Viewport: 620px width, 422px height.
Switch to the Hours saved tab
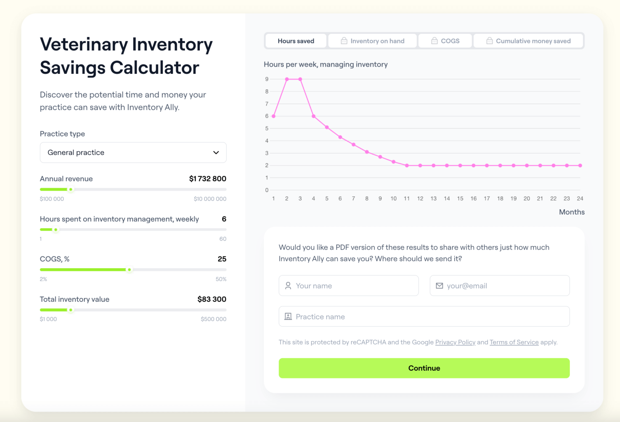click(x=295, y=40)
